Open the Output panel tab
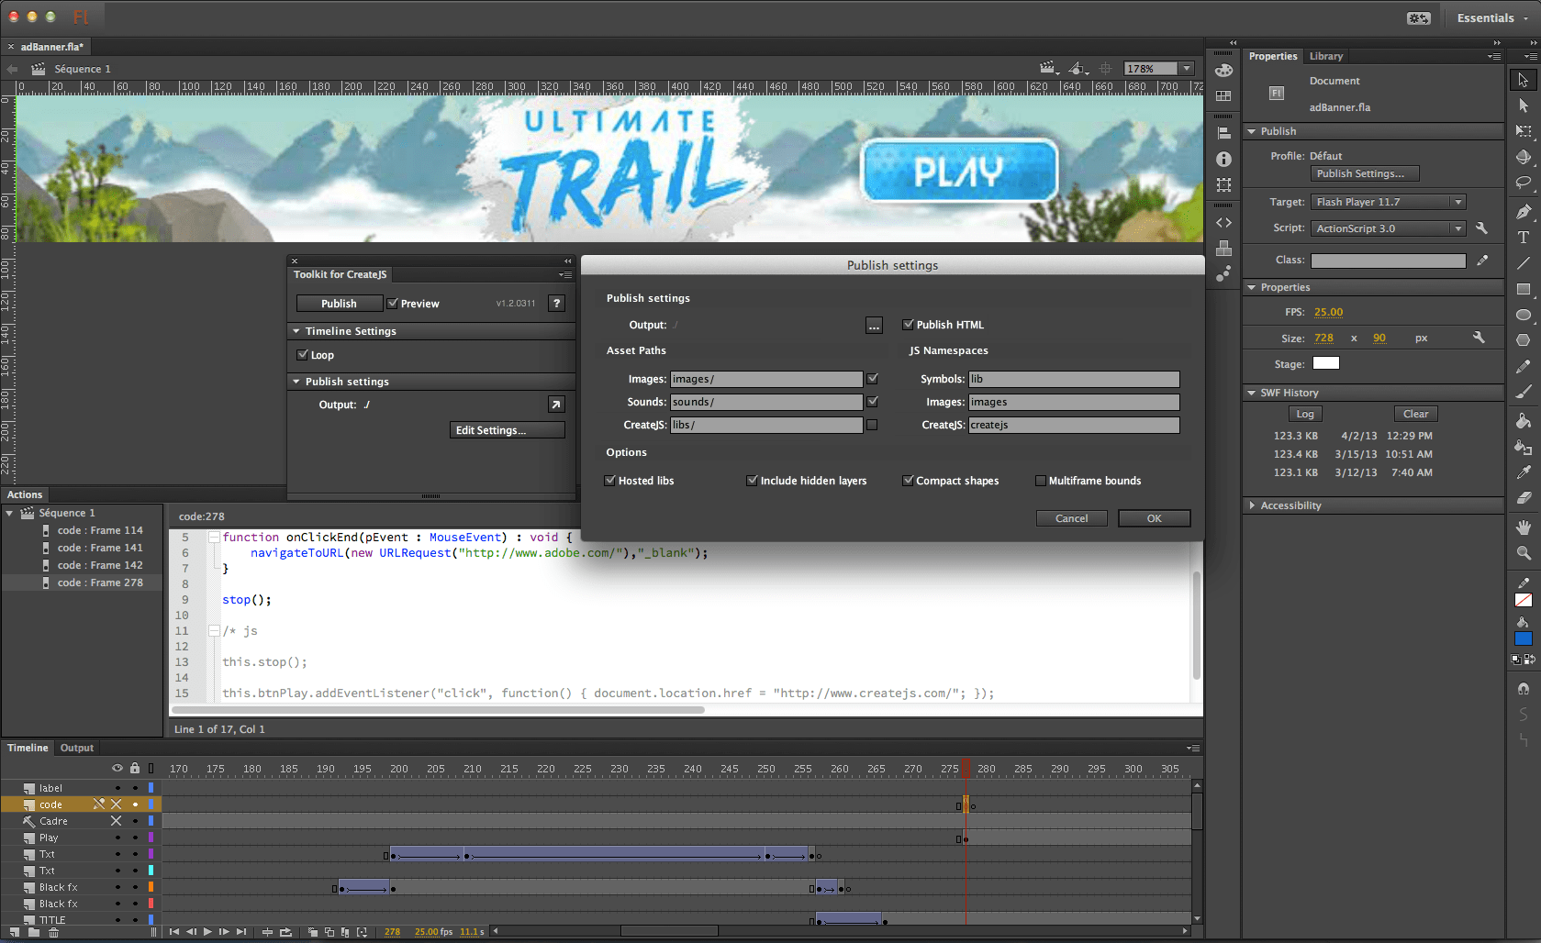Viewport: 1541px width, 943px height. pyautogui.click(x=76, y=748)
